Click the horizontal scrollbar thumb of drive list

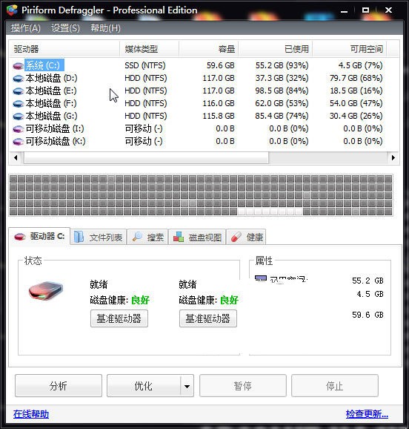coord(146,158)
